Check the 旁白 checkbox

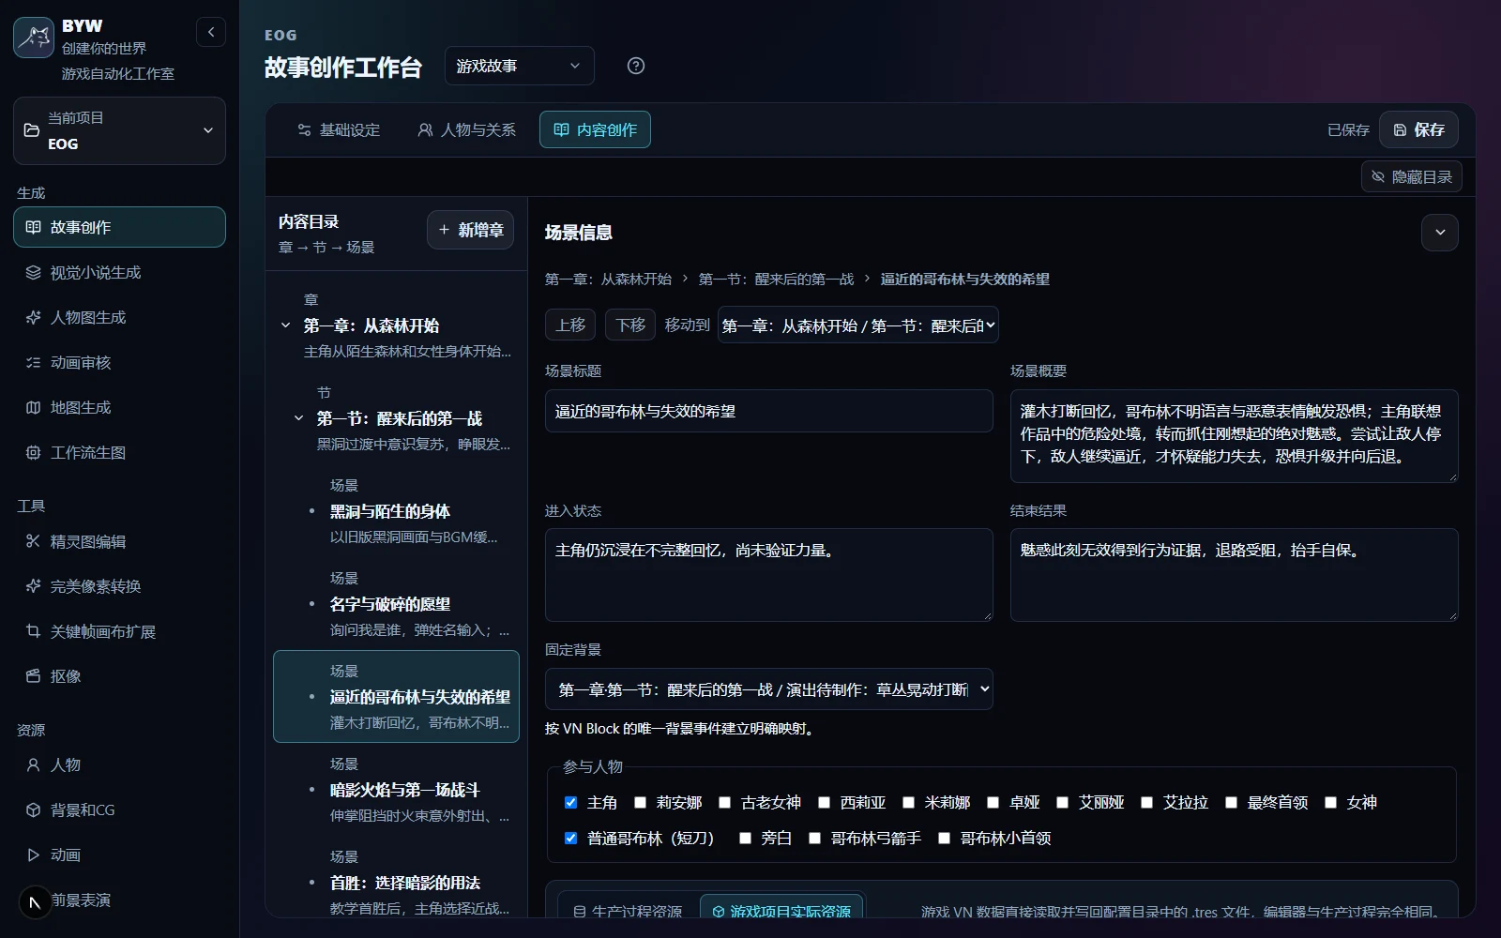[745, 838]
